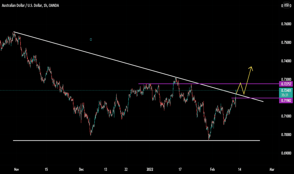Screen dimensions: 294x174
Task: Click the Nov date label on time axis
Action: coord(16,170)
